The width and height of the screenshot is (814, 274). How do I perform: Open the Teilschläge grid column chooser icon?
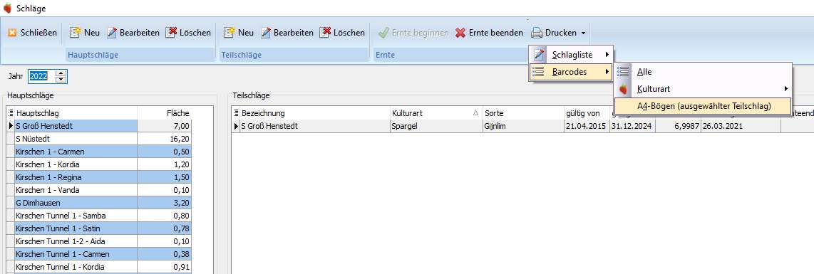pos(236,113)
